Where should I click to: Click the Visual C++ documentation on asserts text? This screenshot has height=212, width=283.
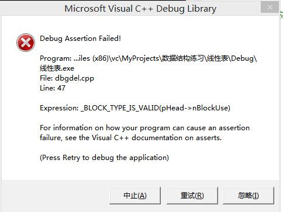click(157, 138)
